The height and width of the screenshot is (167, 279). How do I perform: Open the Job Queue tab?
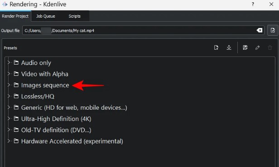[x=46, y=16]
